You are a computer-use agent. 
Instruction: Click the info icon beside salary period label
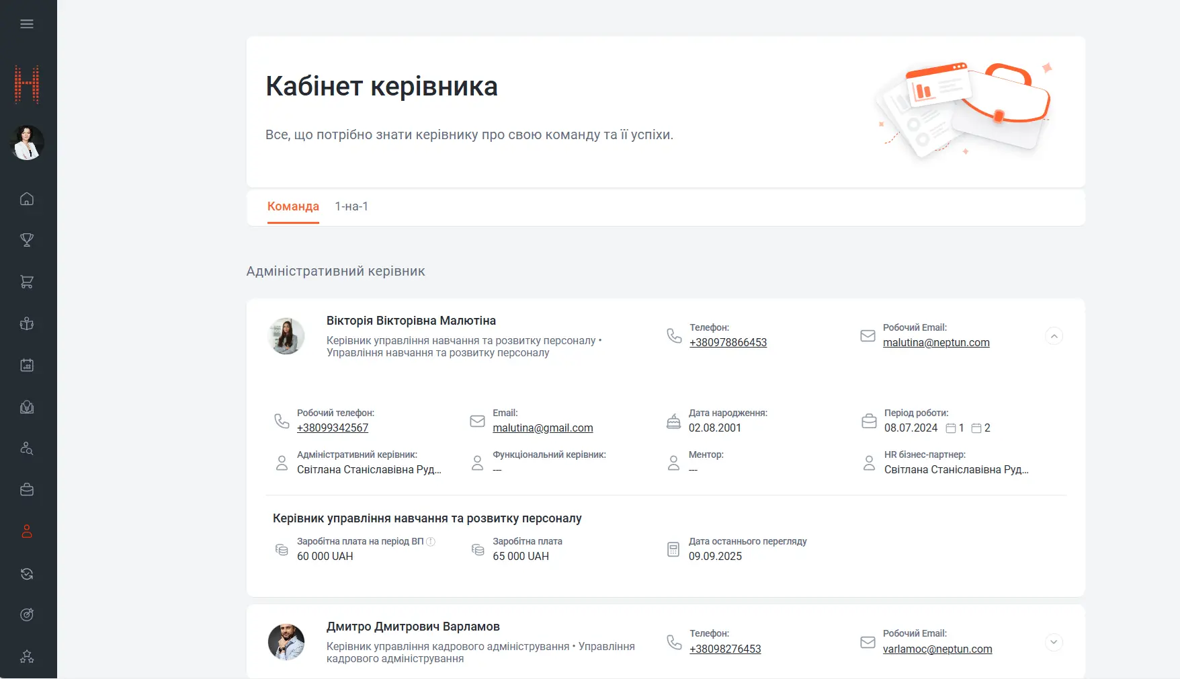tap(431, 542)
